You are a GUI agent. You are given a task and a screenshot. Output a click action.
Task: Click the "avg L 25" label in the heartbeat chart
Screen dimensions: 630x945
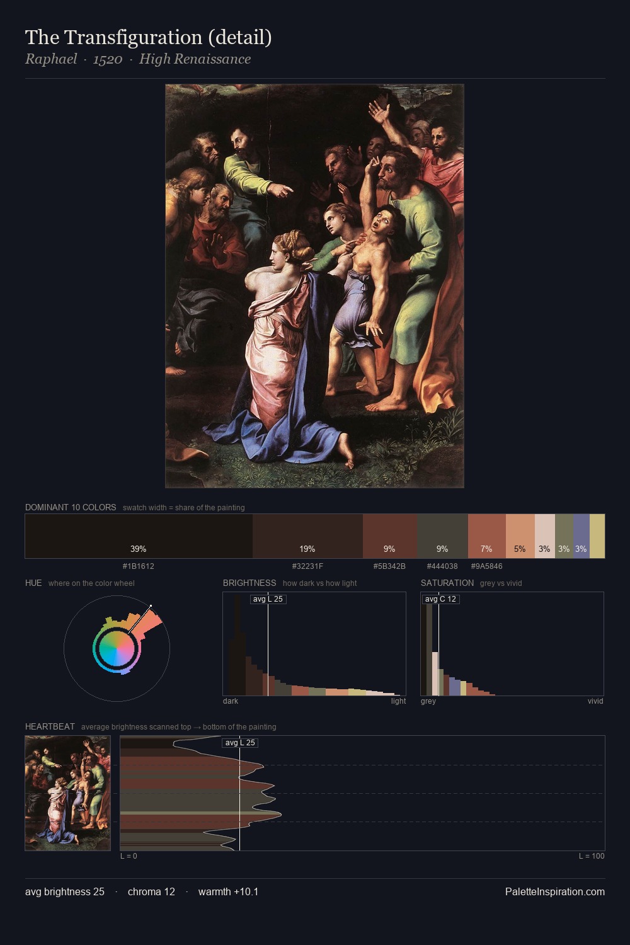[x=240, y=743]
